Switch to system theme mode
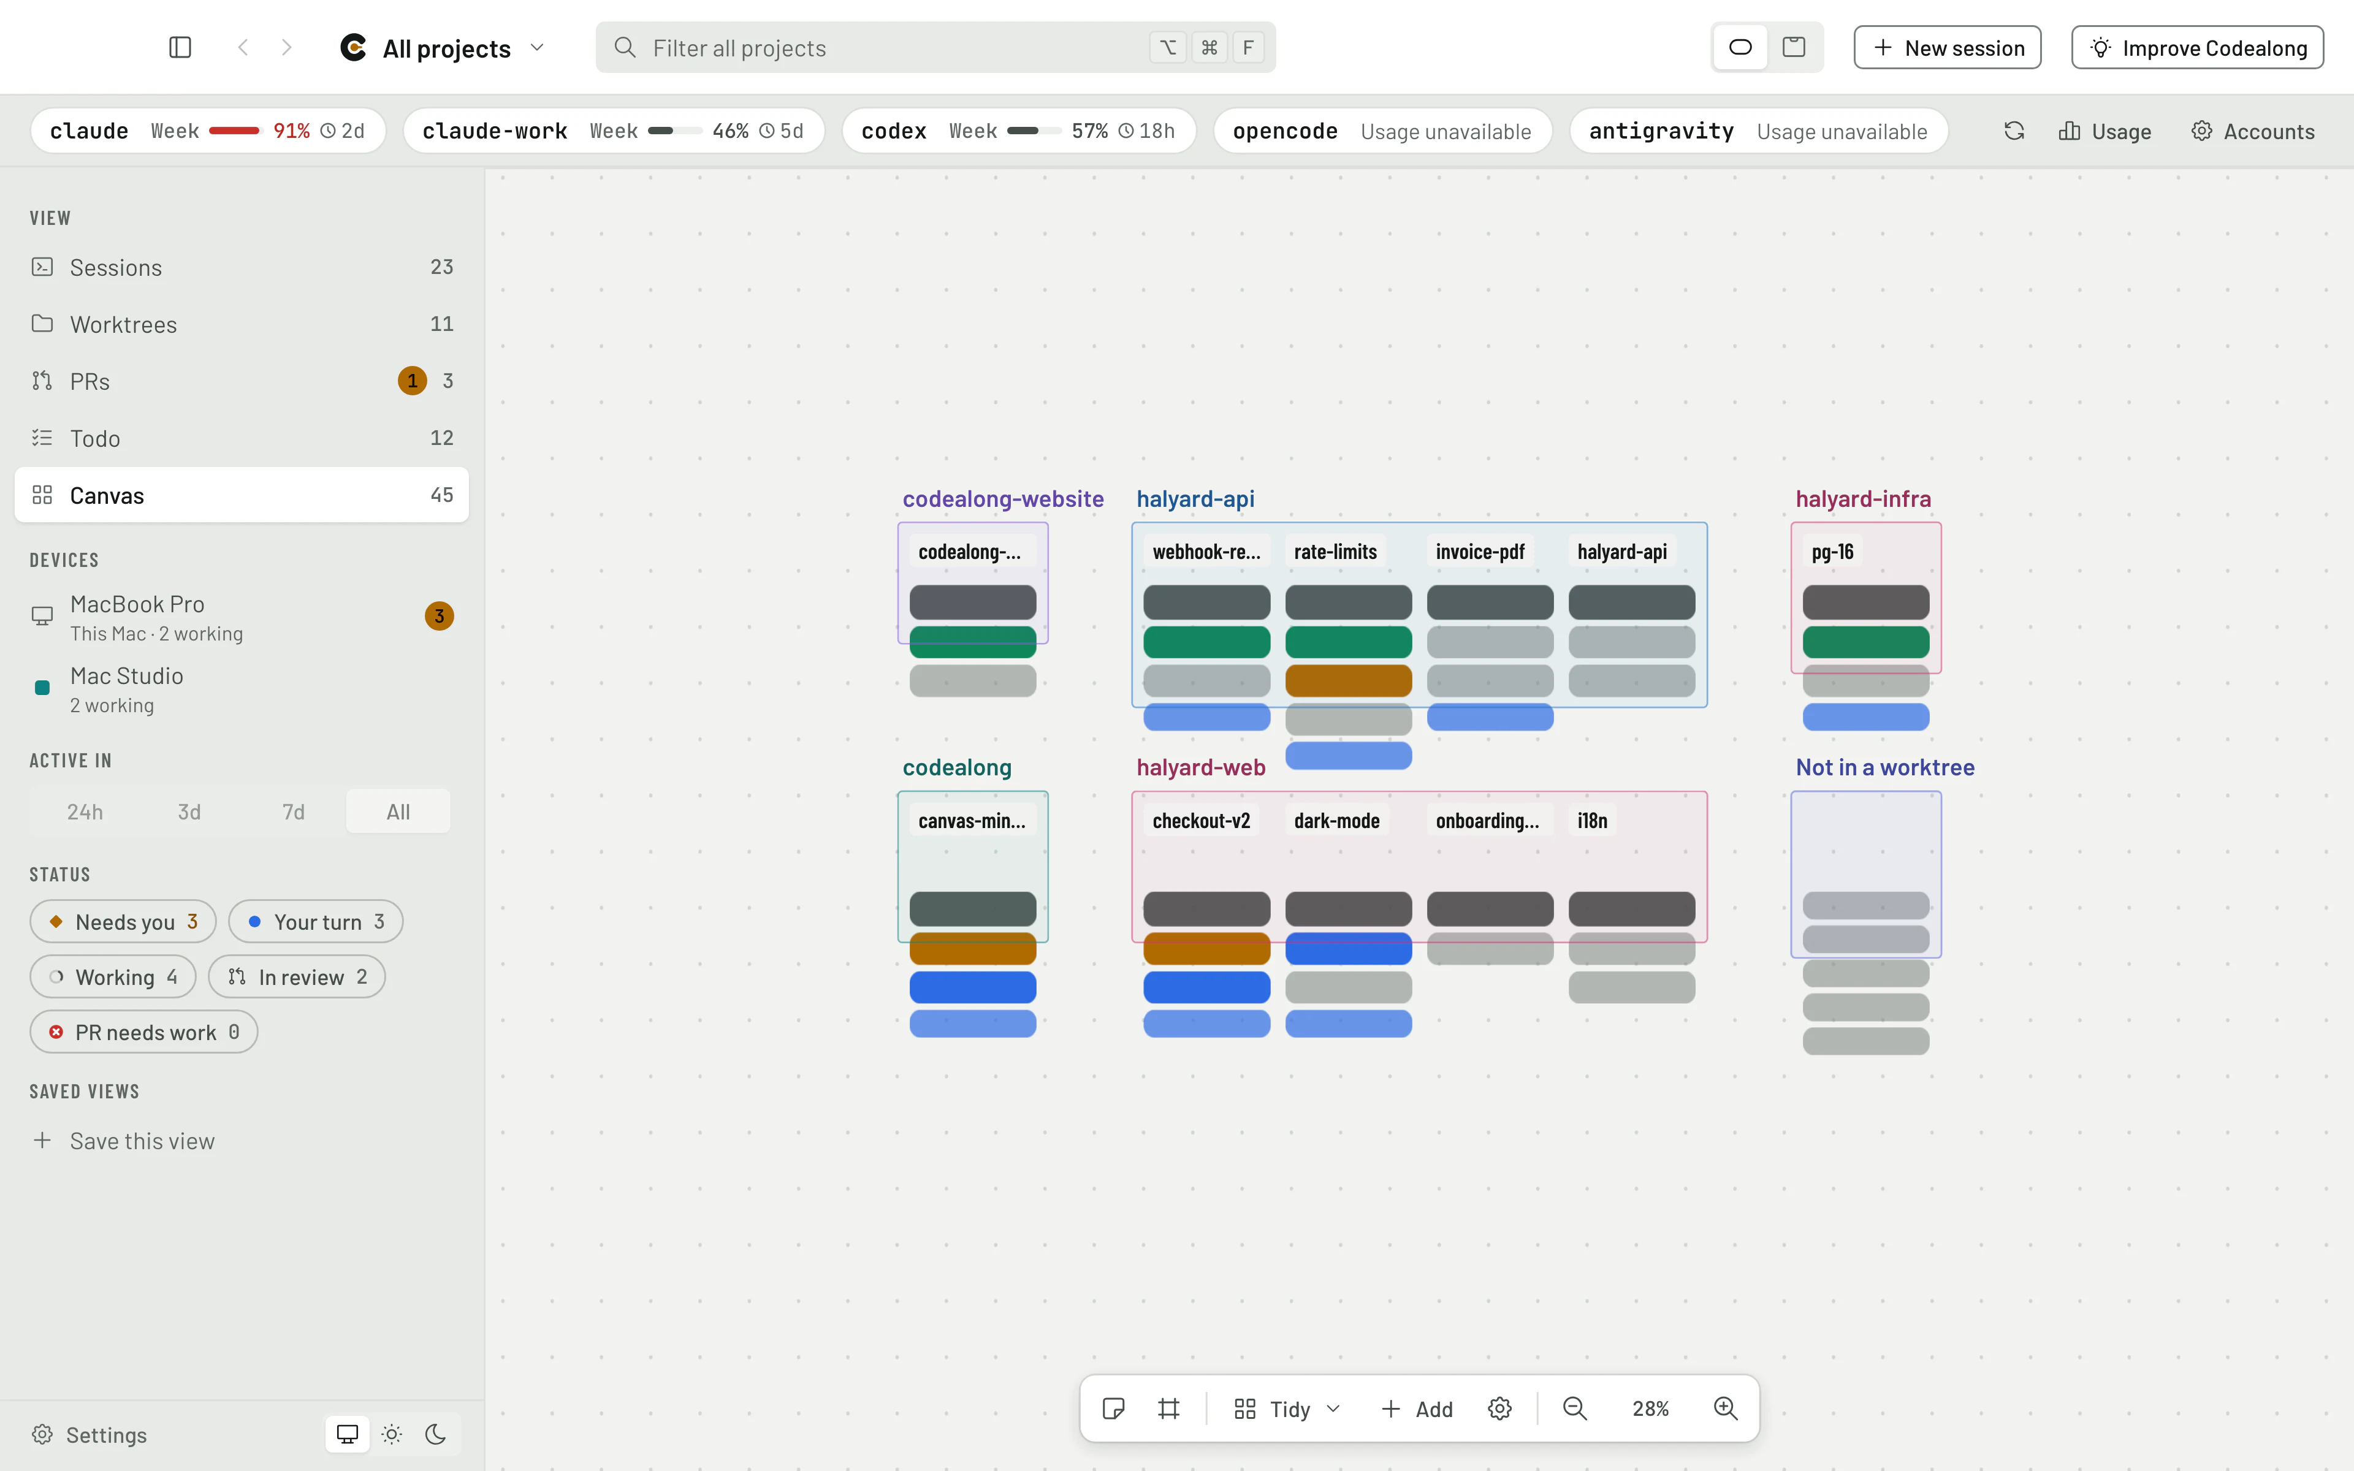 [347, 1435]
